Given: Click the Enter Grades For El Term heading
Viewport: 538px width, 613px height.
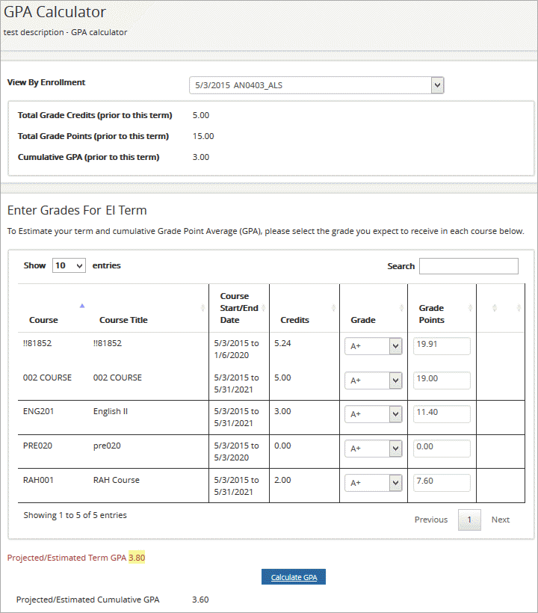Looking at the screenshot, I should click(77, 210).
